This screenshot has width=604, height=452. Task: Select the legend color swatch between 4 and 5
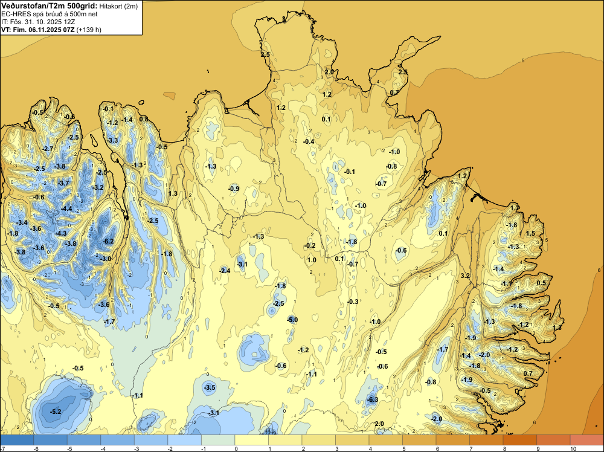(x=385, y=440)
